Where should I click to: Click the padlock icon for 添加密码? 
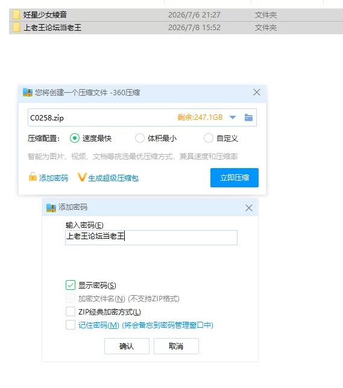[x=33, y=177]
